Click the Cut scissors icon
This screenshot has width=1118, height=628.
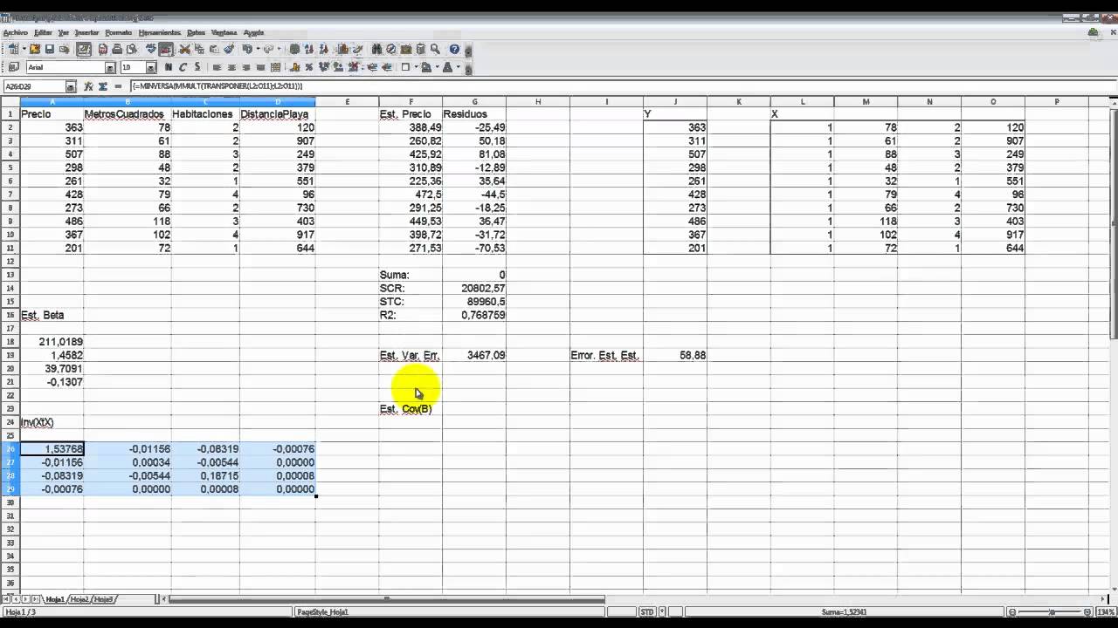(184, 50)
